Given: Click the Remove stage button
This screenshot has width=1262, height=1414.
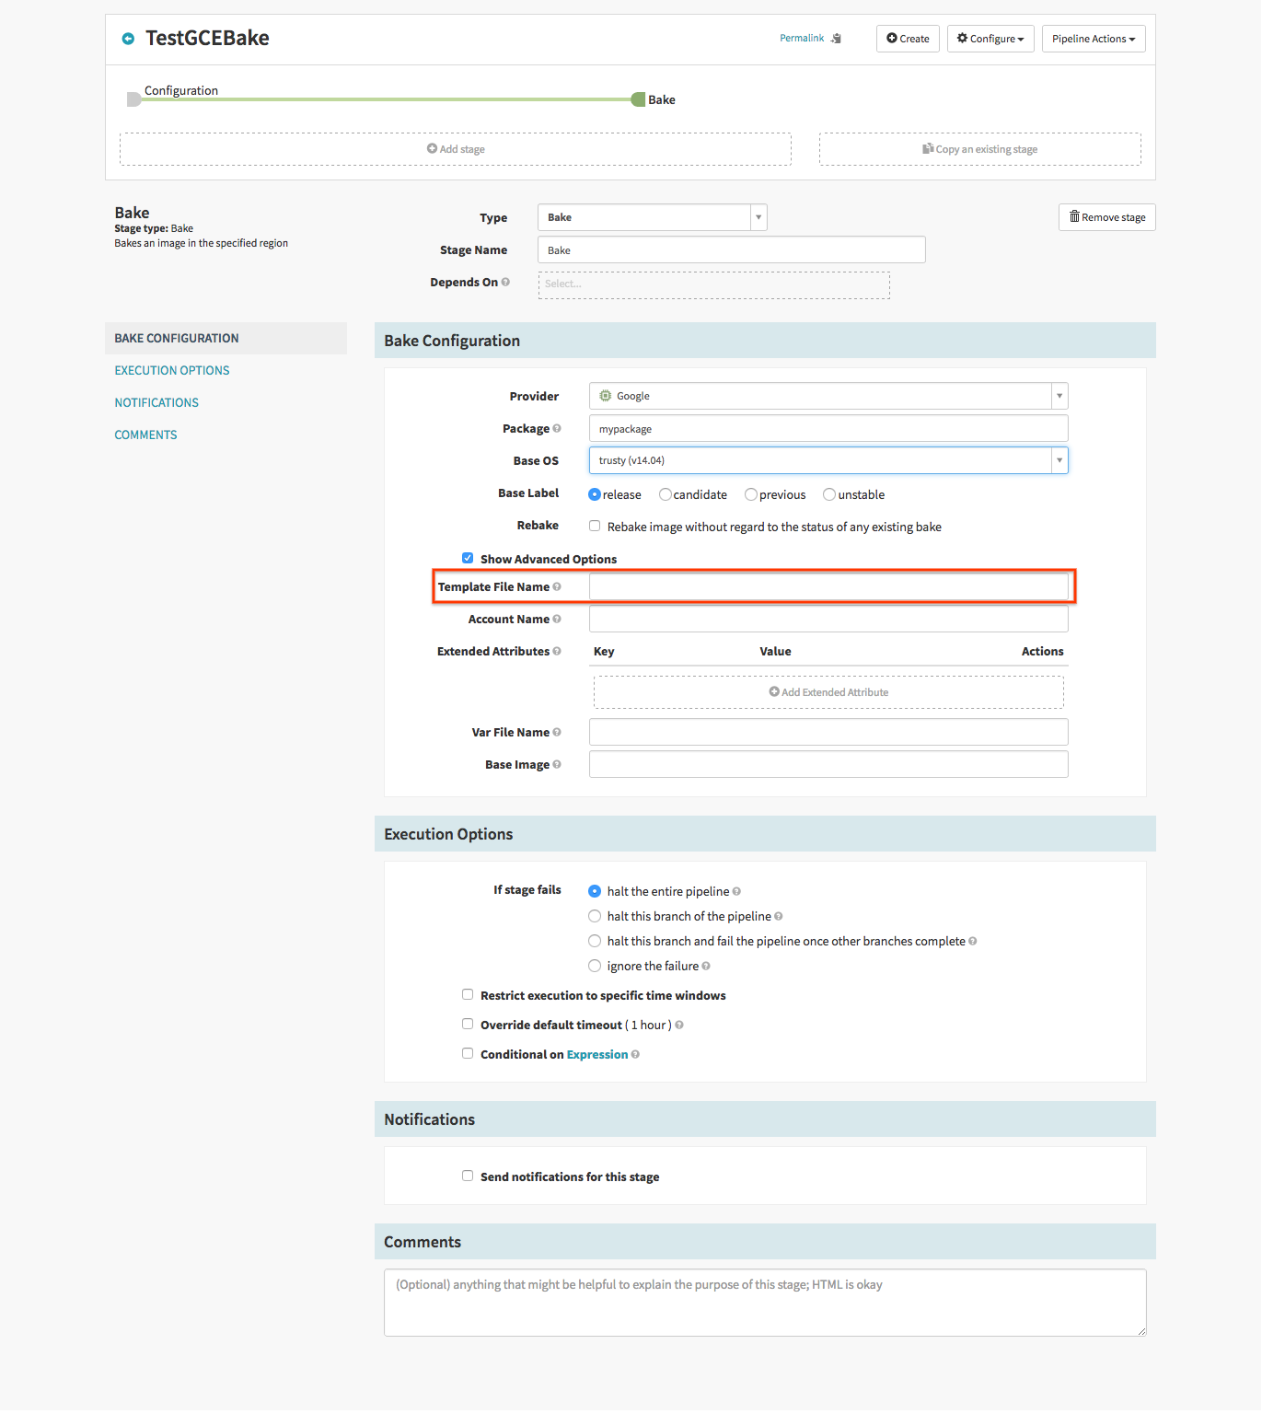Looking at the screenshot, I should (1106, 217).
